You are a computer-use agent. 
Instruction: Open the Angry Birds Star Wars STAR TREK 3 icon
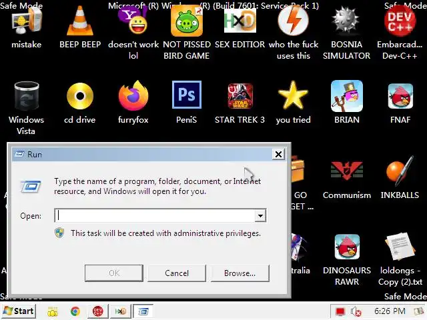(240, 96)
